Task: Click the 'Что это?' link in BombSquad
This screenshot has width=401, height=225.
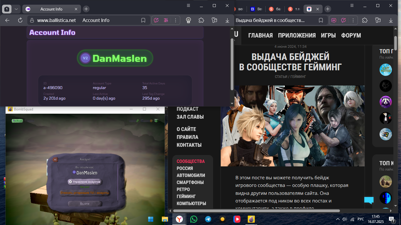Action: (x=85, y=187)
